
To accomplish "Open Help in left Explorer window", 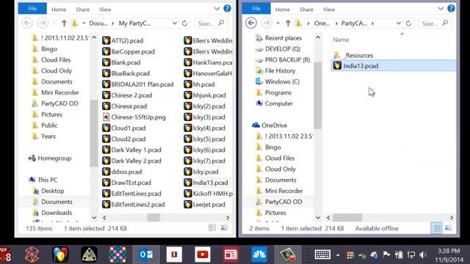I will [x=227, y=9].
